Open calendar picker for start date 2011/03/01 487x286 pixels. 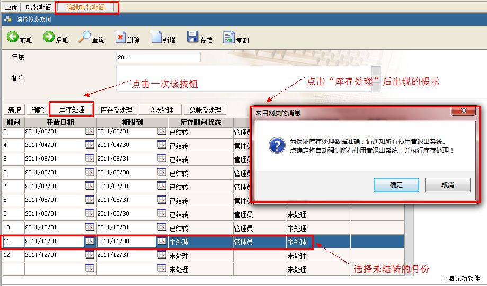tap(90, 131)
